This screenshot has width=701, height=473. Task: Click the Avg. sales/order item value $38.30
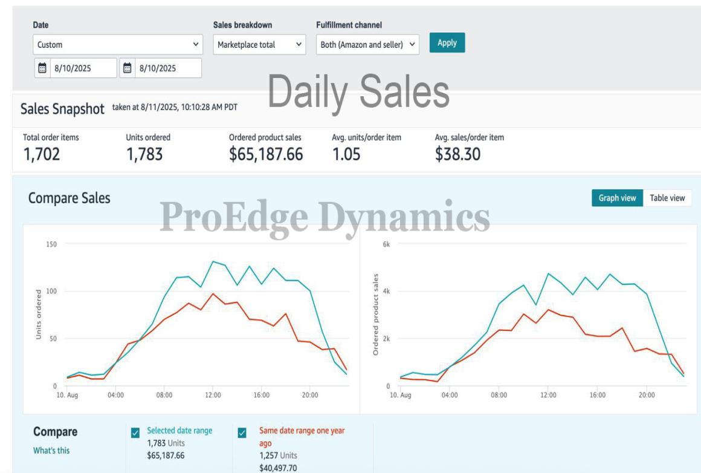point(457,154)
